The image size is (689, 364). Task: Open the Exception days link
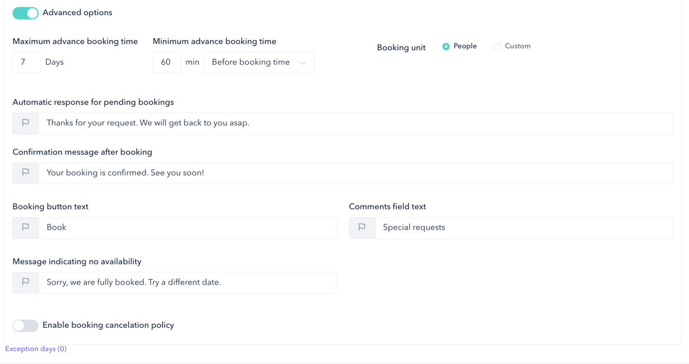pos(35,349)
